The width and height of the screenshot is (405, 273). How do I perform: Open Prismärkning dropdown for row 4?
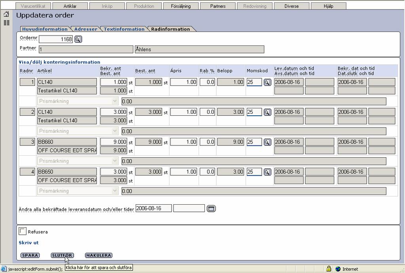[x=78, y=191]
